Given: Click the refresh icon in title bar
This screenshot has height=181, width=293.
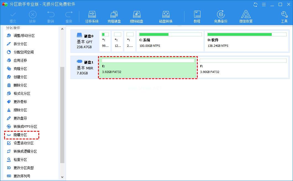Looking at the screenshot, I should [x=255, y=4].
